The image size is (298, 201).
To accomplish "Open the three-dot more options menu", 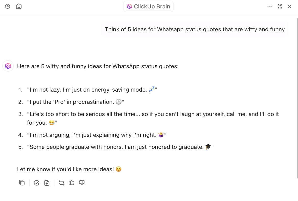I will (x=270, y=6).
